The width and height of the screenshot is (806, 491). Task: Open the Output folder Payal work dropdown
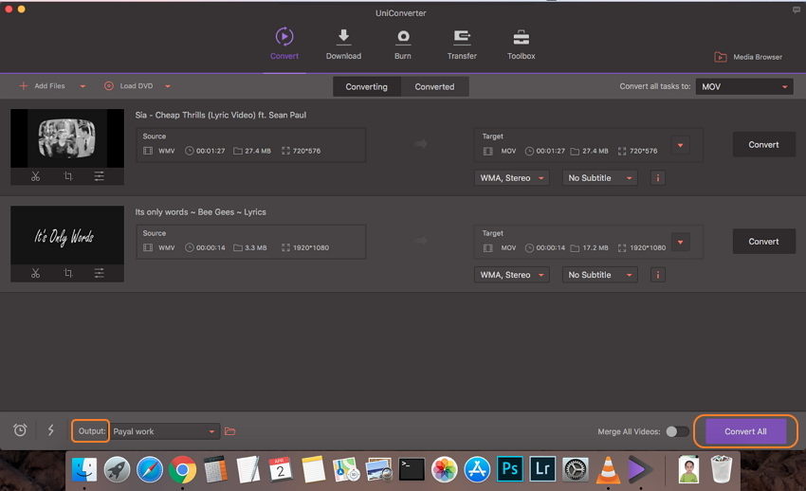pyautogui.click(x=166, y=431)
